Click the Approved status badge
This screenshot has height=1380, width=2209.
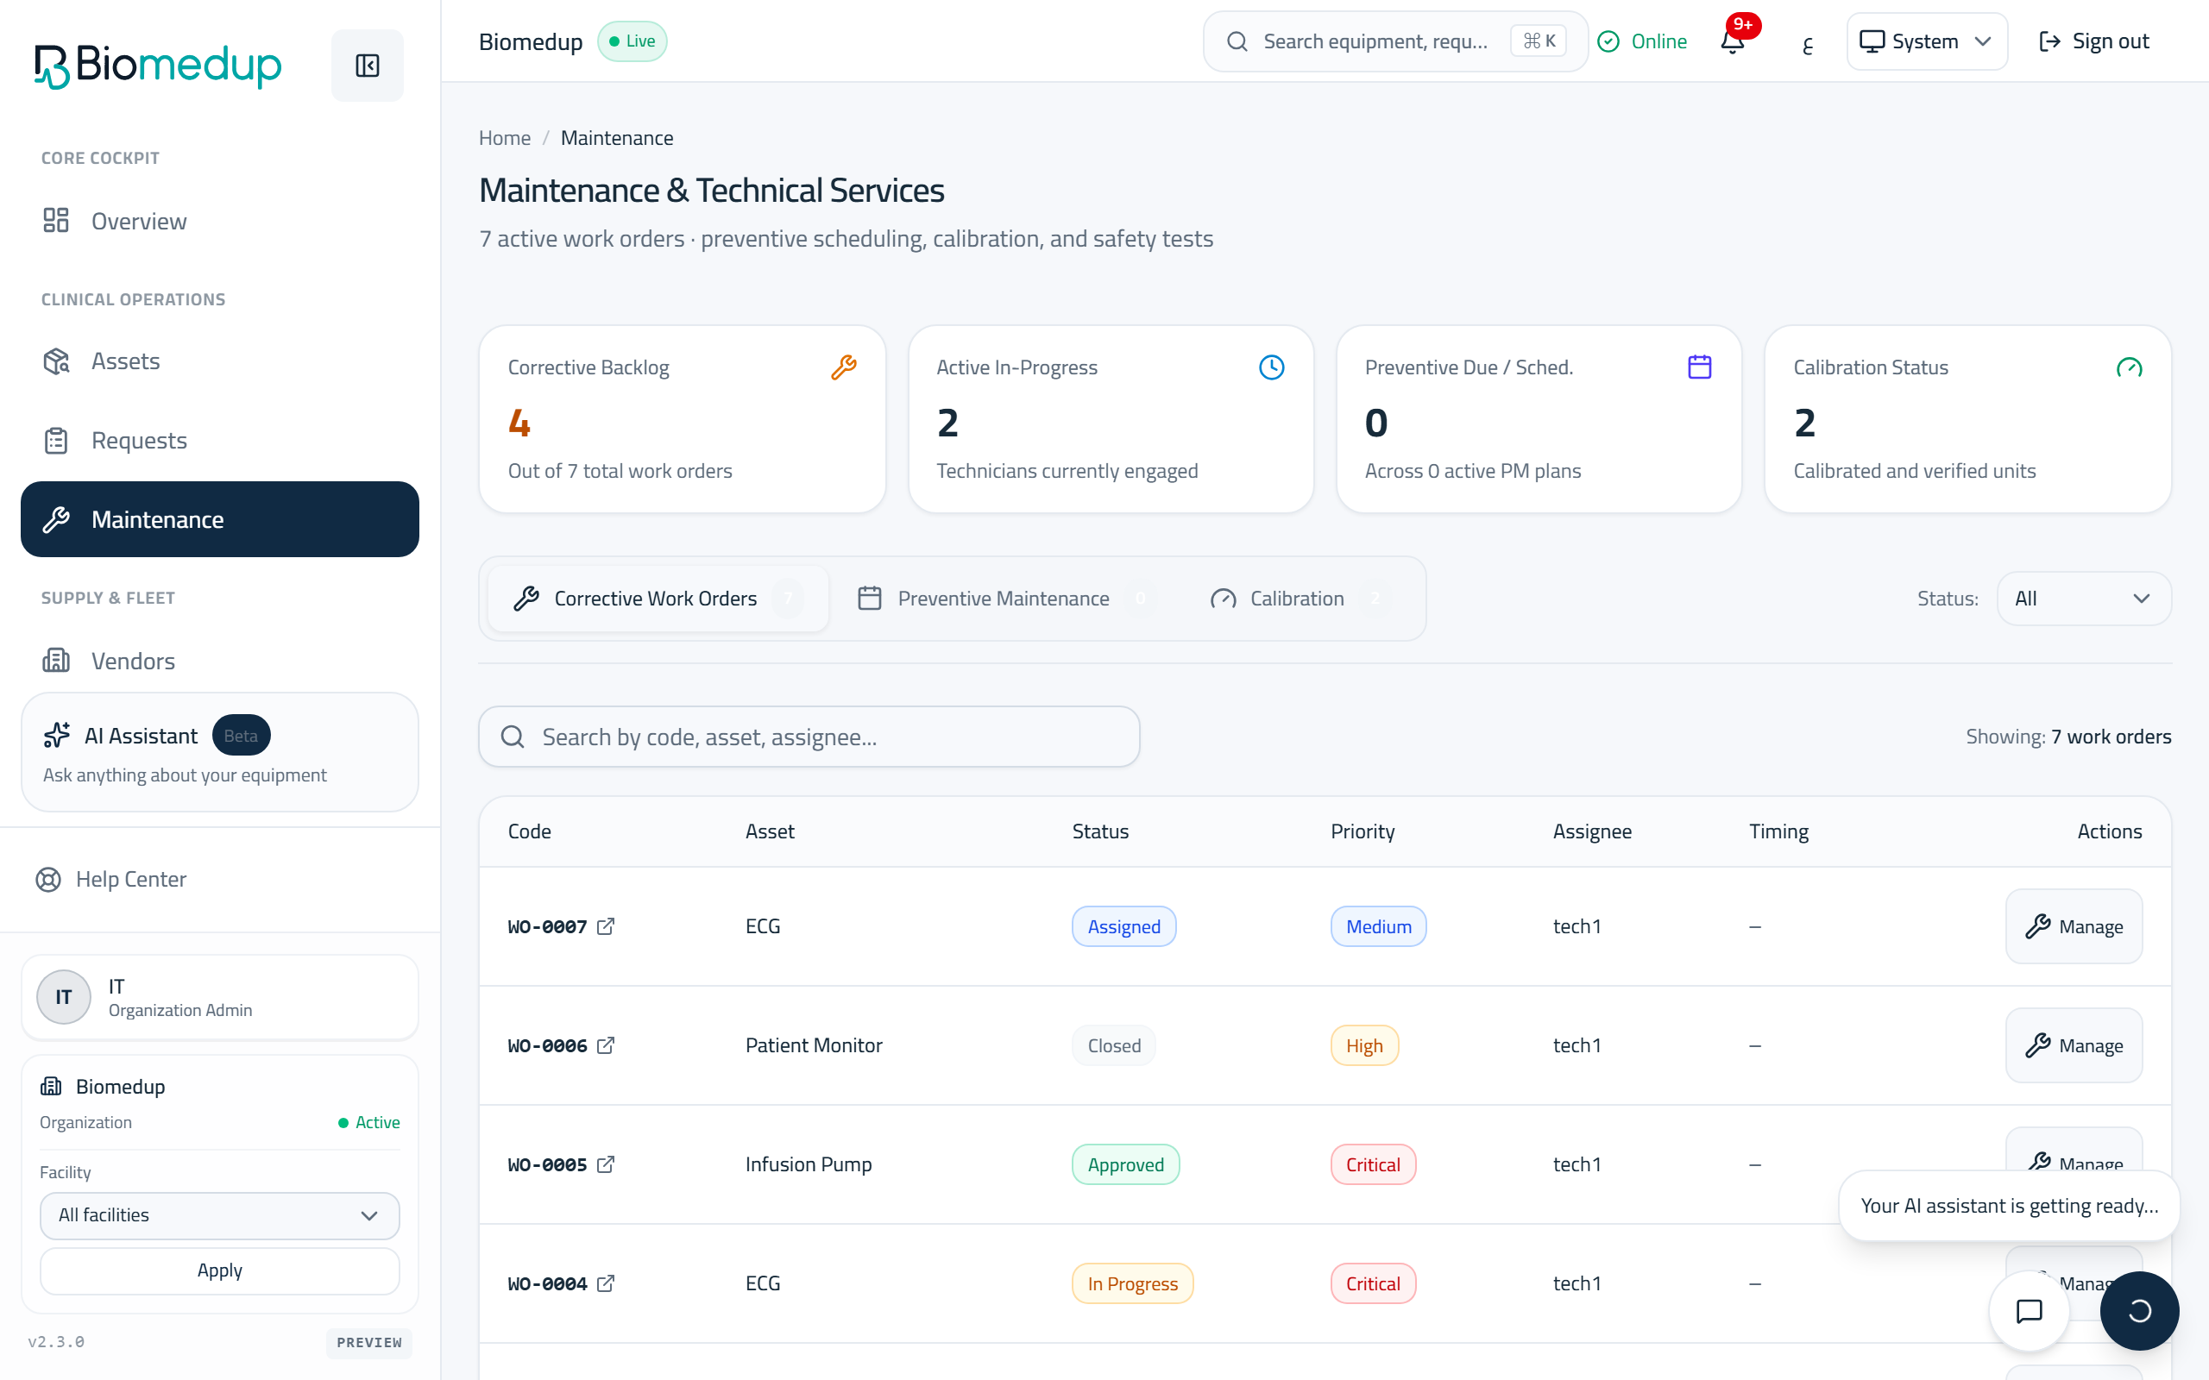click(x=1125, y=1164)
